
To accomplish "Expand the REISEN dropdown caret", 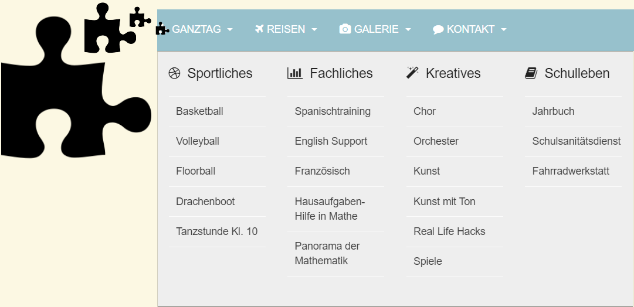I will (314, 30).
